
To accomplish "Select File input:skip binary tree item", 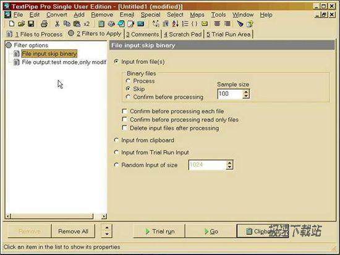I will click(49, 54).
